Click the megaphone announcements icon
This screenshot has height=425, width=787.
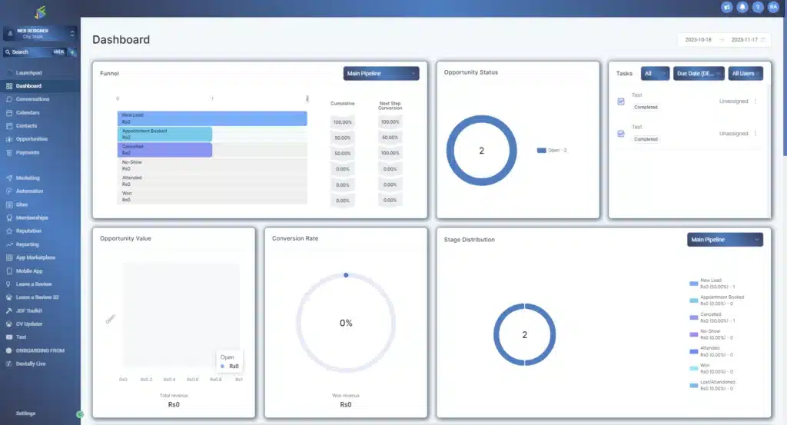pos(727,7)
